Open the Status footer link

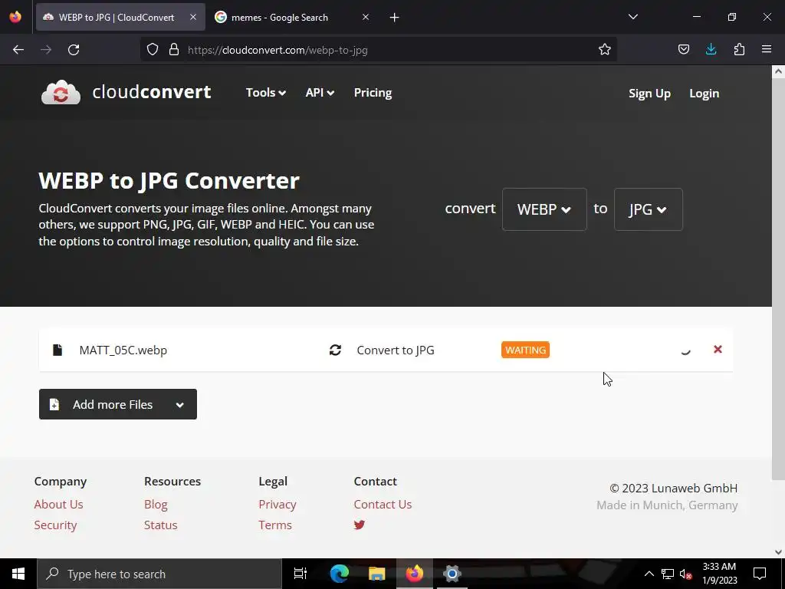point(161,525)
